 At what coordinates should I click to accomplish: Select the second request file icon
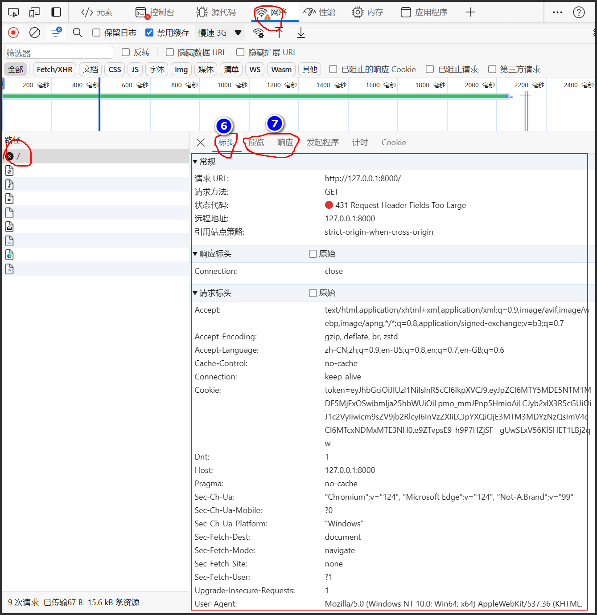tap(9, 171)
